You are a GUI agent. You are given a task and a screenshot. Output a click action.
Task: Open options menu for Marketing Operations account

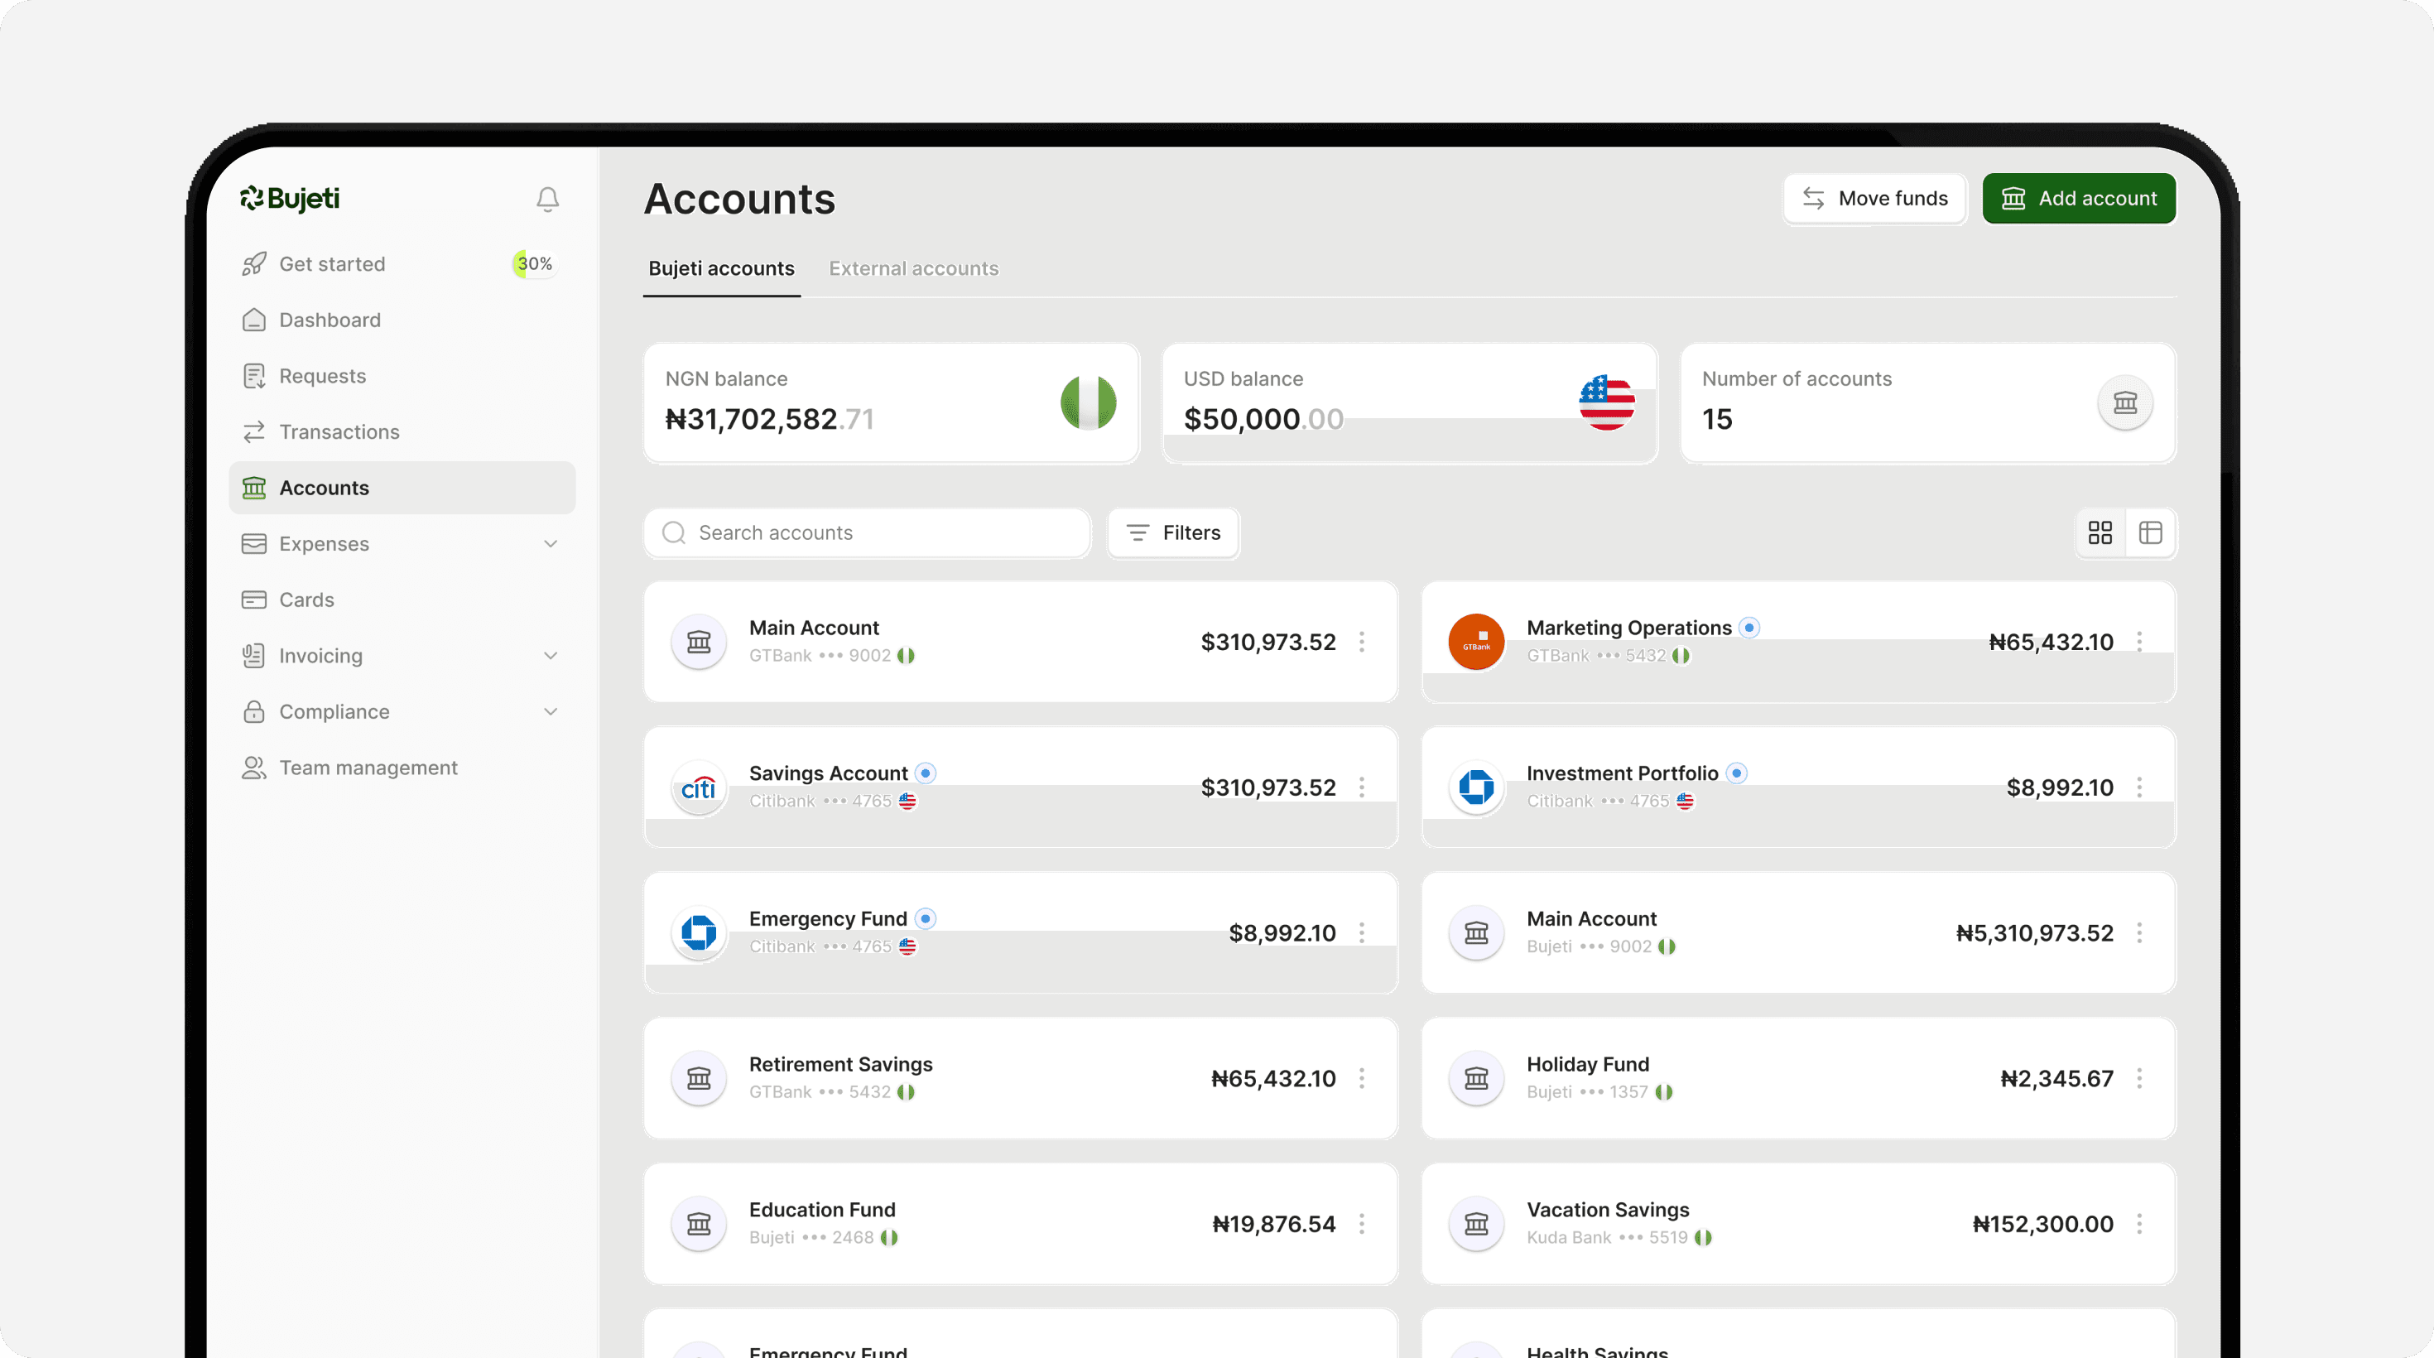[2139, 642]
